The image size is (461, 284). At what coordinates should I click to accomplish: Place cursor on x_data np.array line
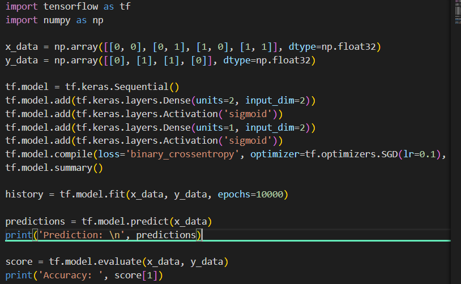[x=193, y=47]
